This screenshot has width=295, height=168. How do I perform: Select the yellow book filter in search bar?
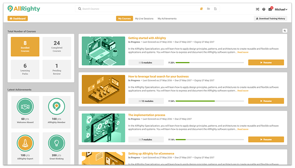click(201, 9)
